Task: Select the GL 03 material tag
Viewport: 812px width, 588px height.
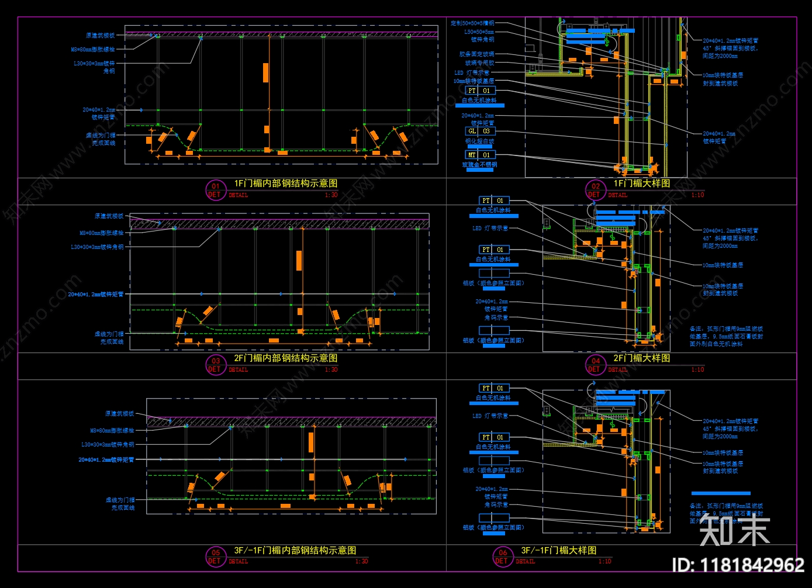Action: point(480,132)
